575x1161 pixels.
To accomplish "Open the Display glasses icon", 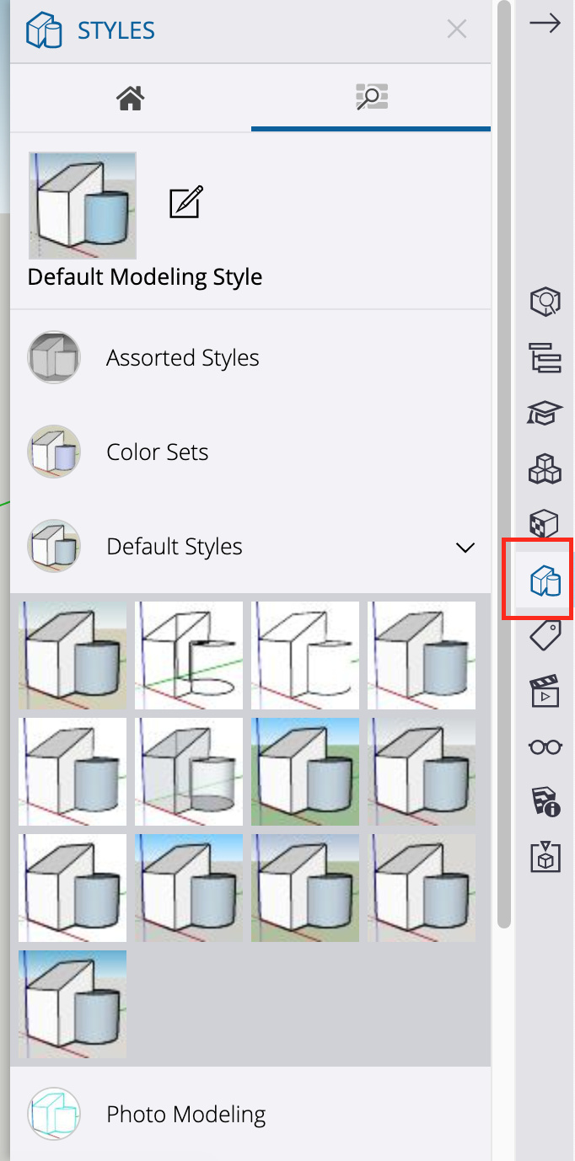I will pyautogui.click(x=545, y=746).
